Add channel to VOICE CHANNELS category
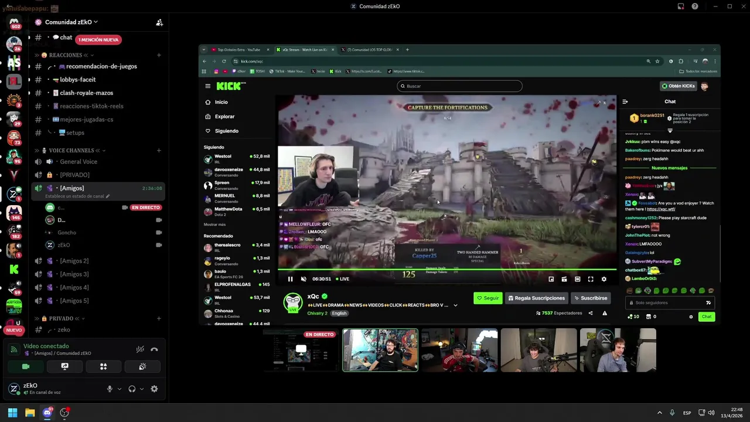This screenshot has height=422, width=750. [x=159, y=151]
